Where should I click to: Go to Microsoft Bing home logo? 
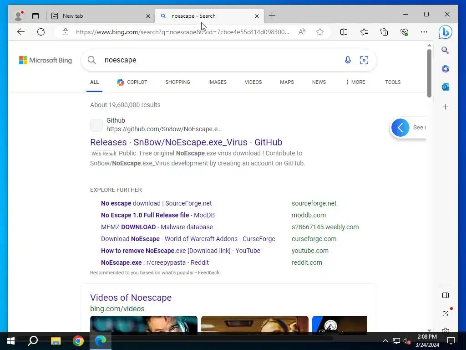(46, 60)
